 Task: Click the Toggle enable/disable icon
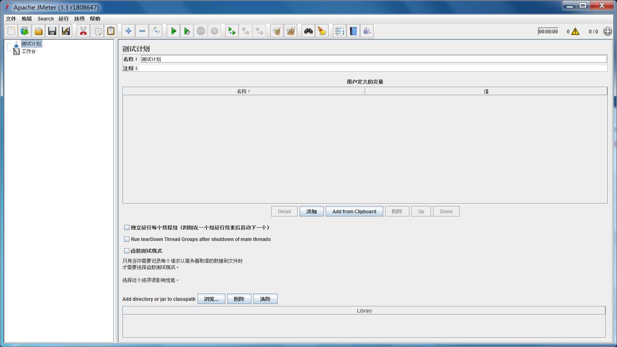pyautogui.click(x=156, y=31)
